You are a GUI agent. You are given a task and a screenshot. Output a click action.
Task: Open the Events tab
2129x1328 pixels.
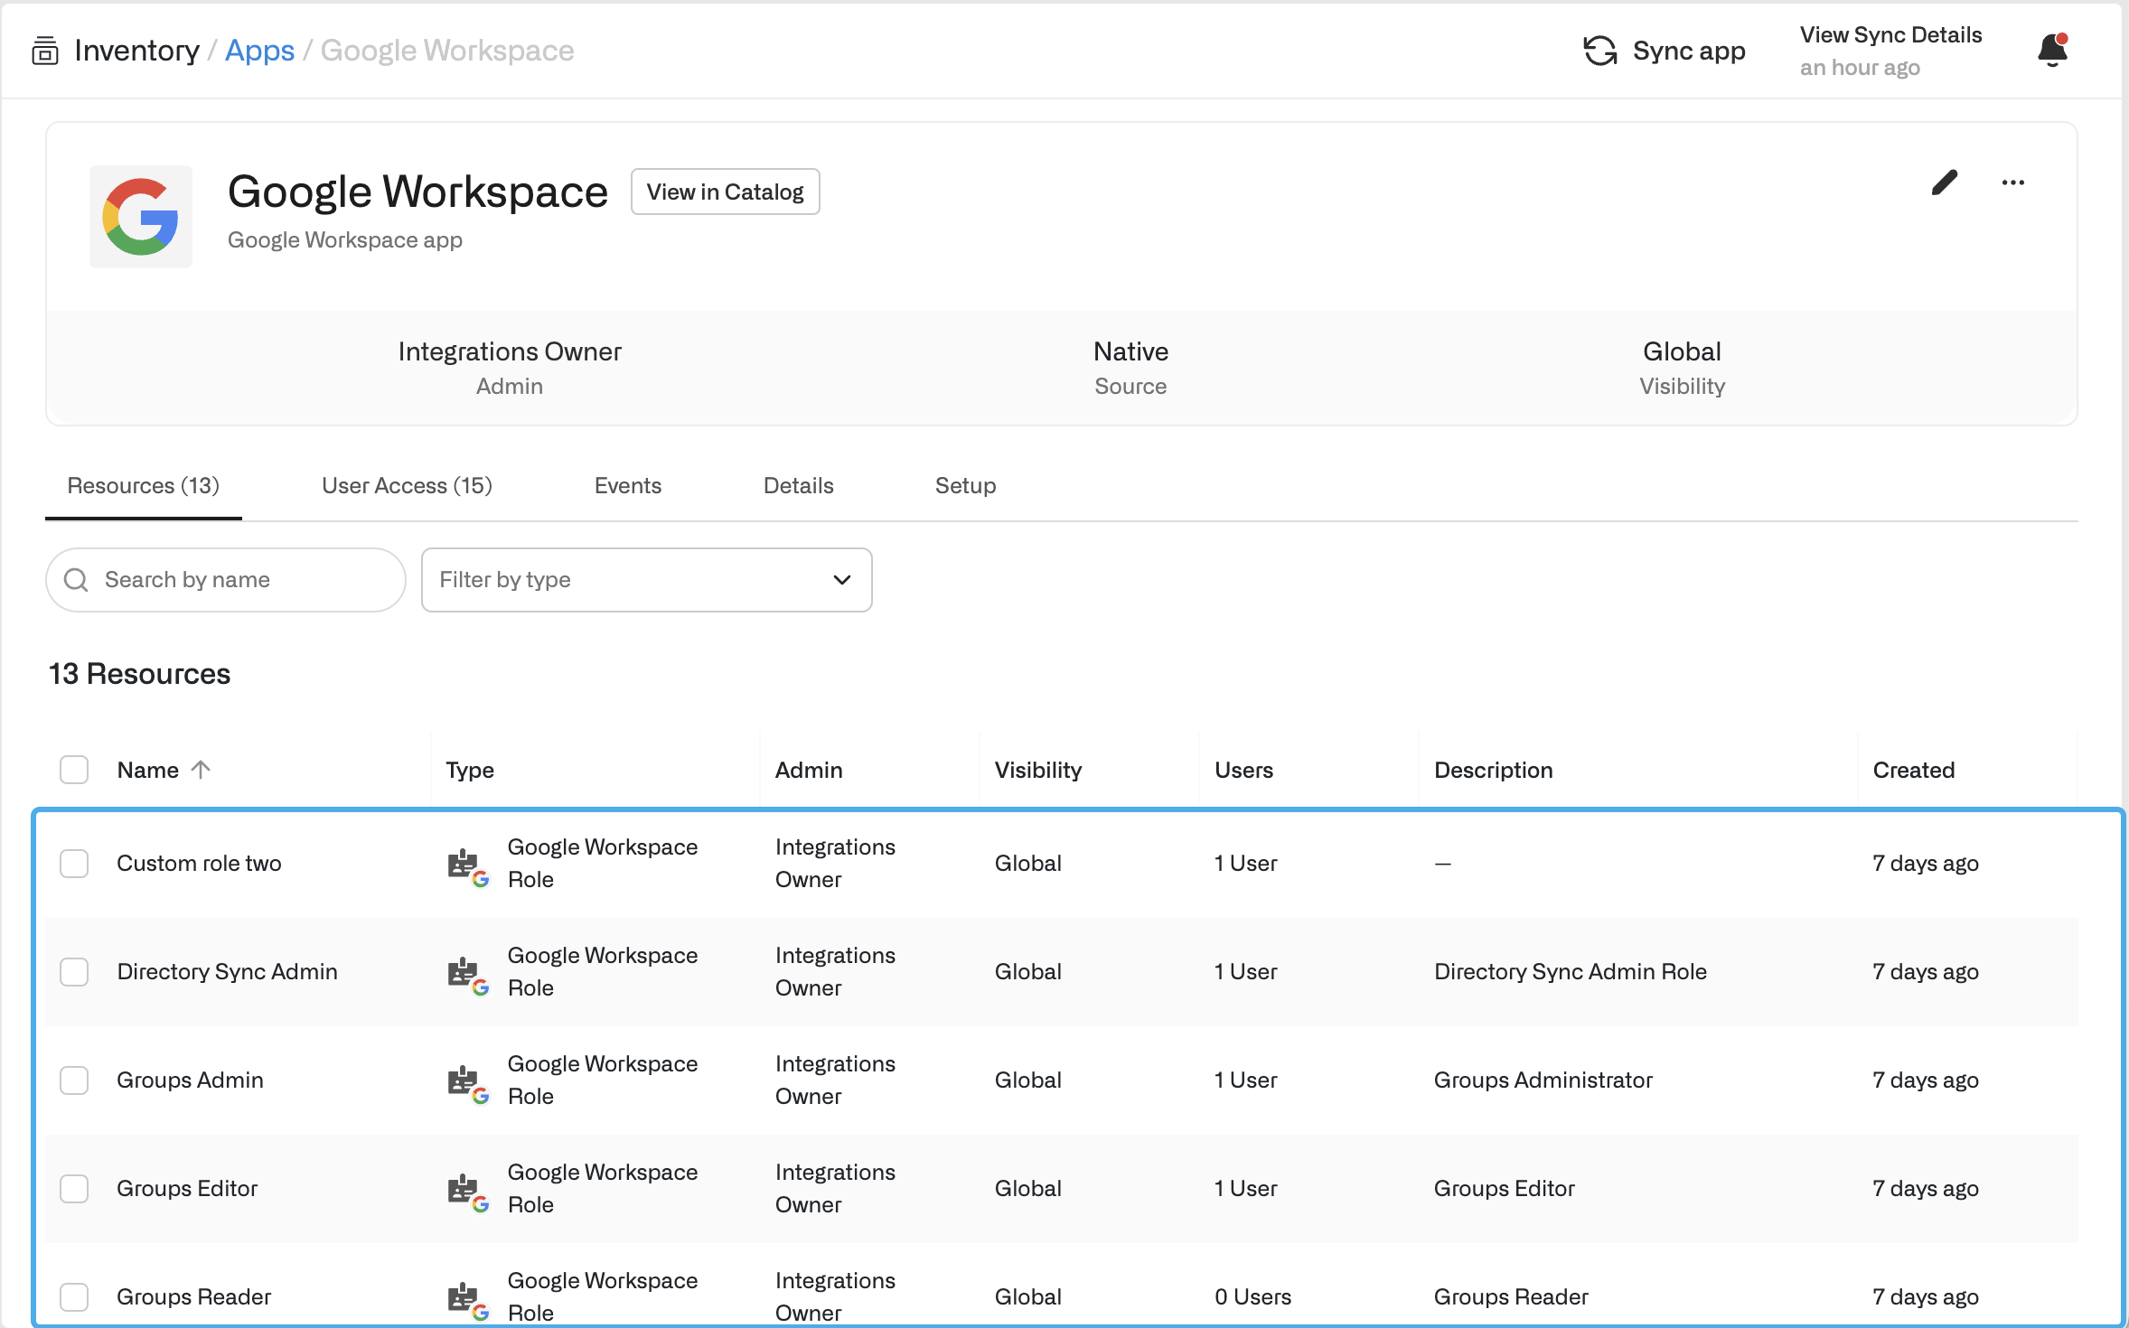(x=628, y=486)
